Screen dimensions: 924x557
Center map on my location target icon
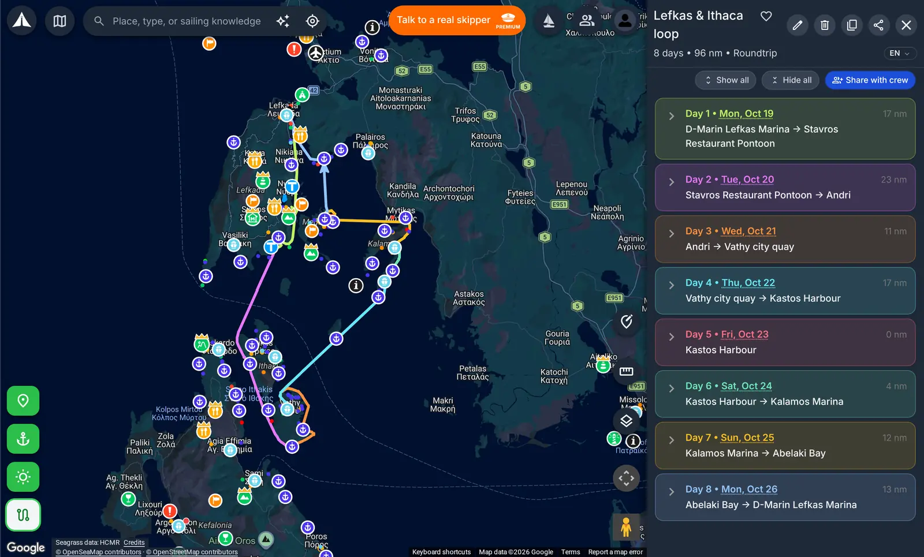coord(312,21)
